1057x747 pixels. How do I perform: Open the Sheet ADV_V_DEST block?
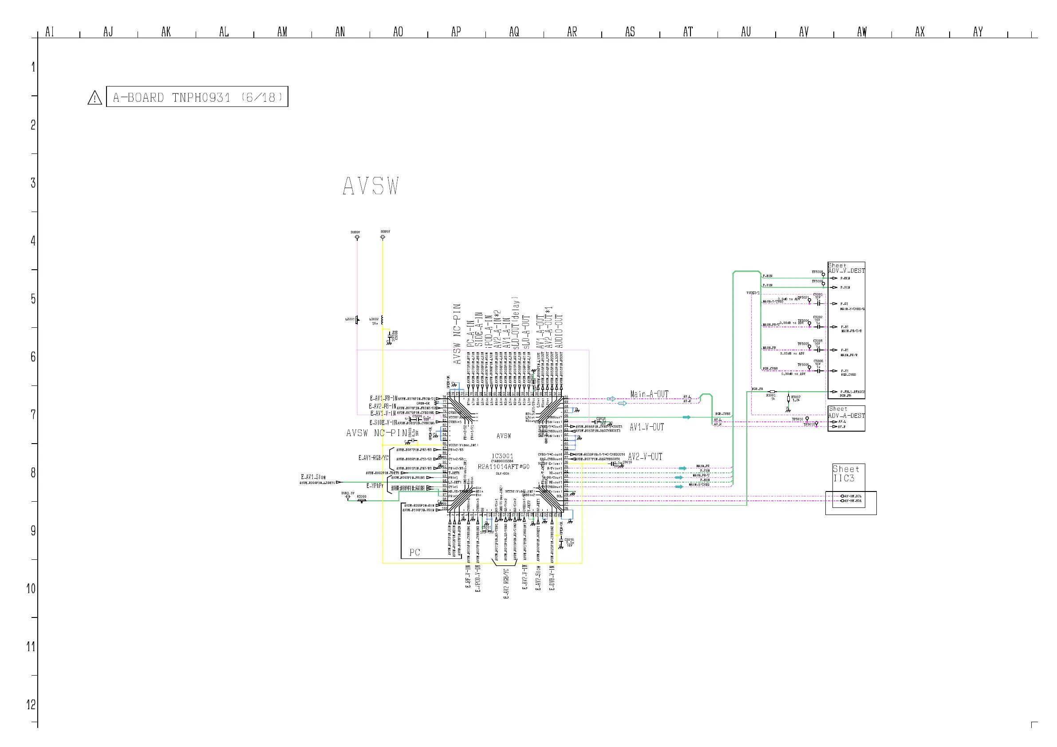point(846,268)
